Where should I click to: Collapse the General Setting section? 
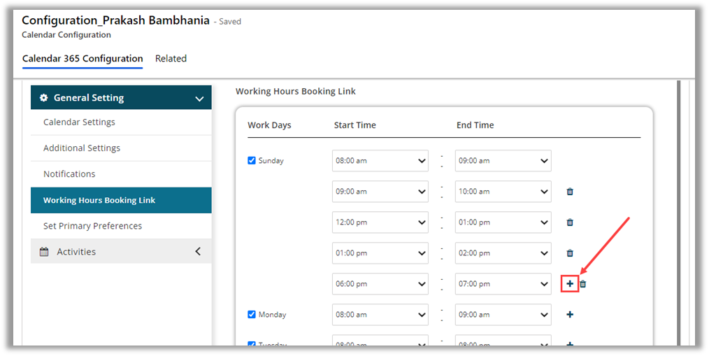199,99
